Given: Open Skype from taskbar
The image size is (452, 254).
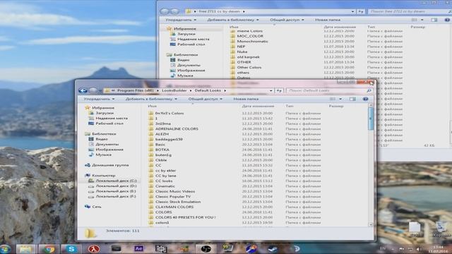Looking at the screenshot, I should pos(71,249).
